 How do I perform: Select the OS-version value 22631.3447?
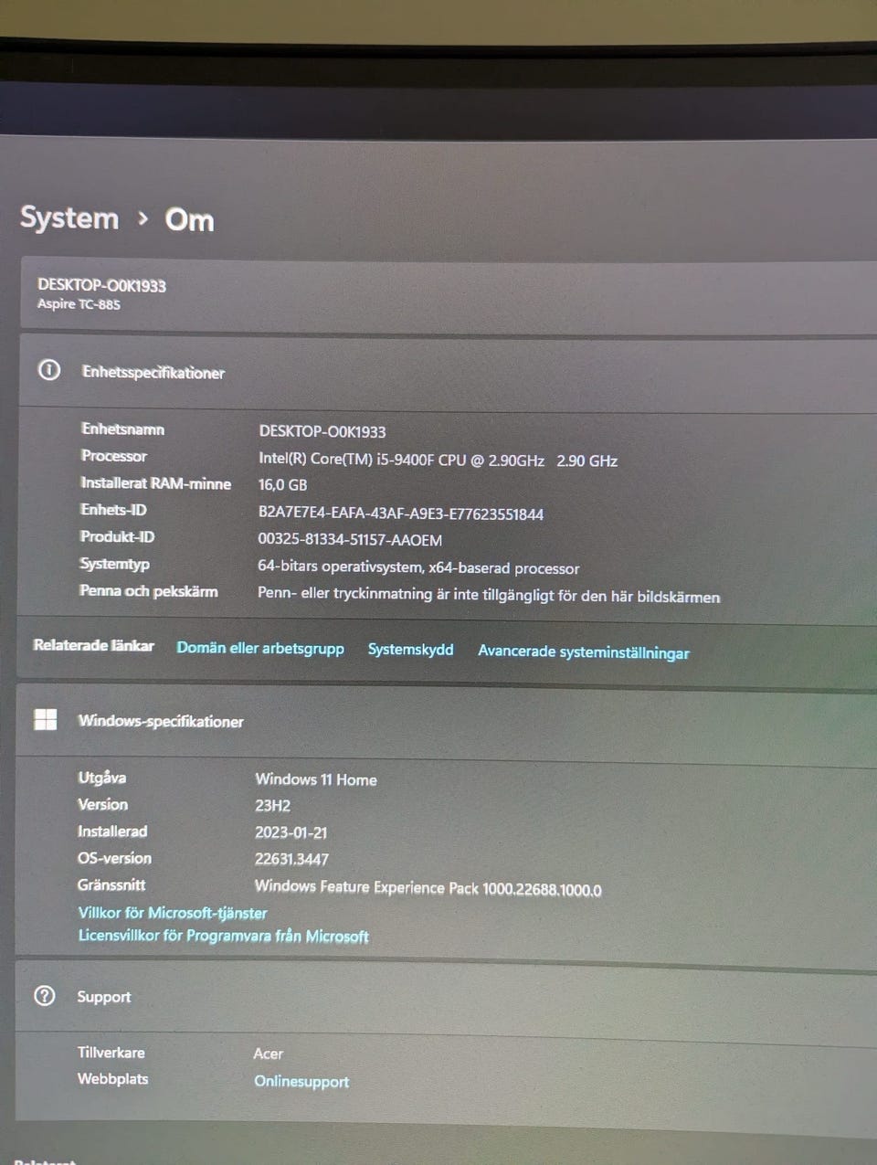point(292,859)
